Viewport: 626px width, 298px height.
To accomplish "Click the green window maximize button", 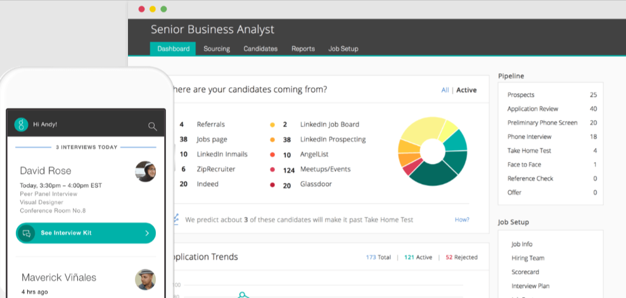I will pyautogui.click(x=163, y=9).
